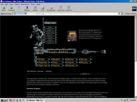Open the Quake game page link
This screenshot has width=137, height=102.
50,27
